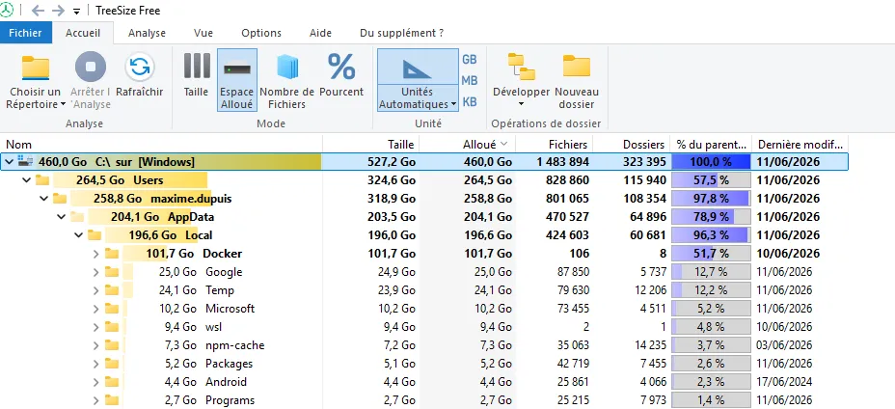Image resolution: width=895 pixels, height=409 pixels.
Task: Click the back navigation arrow in title bar
Action: [x=38, y=11]
